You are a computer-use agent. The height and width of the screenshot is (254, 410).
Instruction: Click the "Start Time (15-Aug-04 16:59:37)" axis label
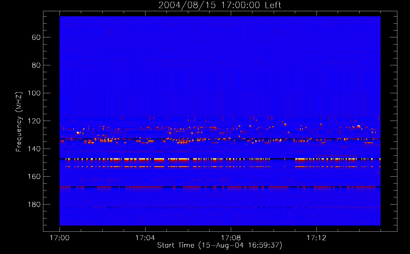220,245
